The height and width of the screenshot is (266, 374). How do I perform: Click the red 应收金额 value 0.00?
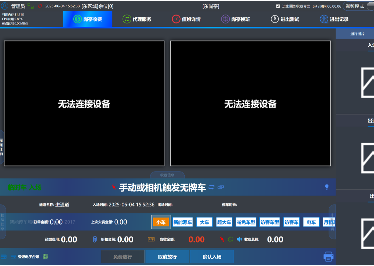point(196,239)
